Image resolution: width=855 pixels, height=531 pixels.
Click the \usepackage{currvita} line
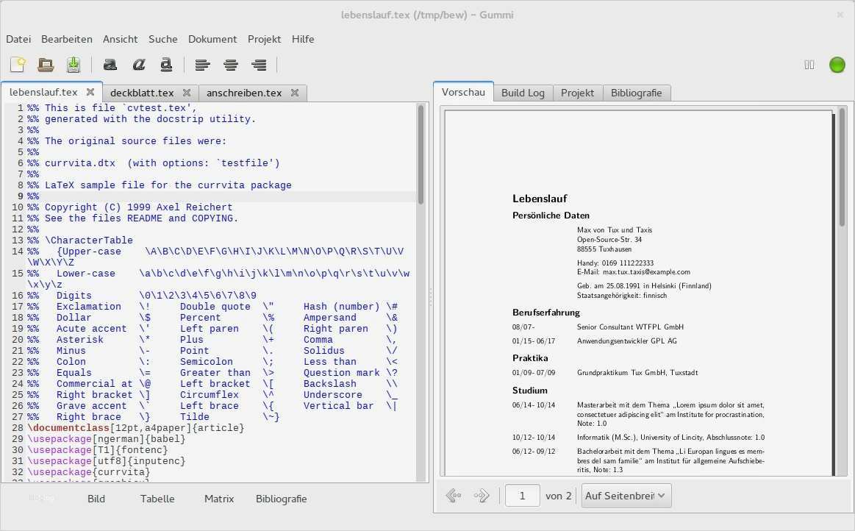(x=89, y=471)
